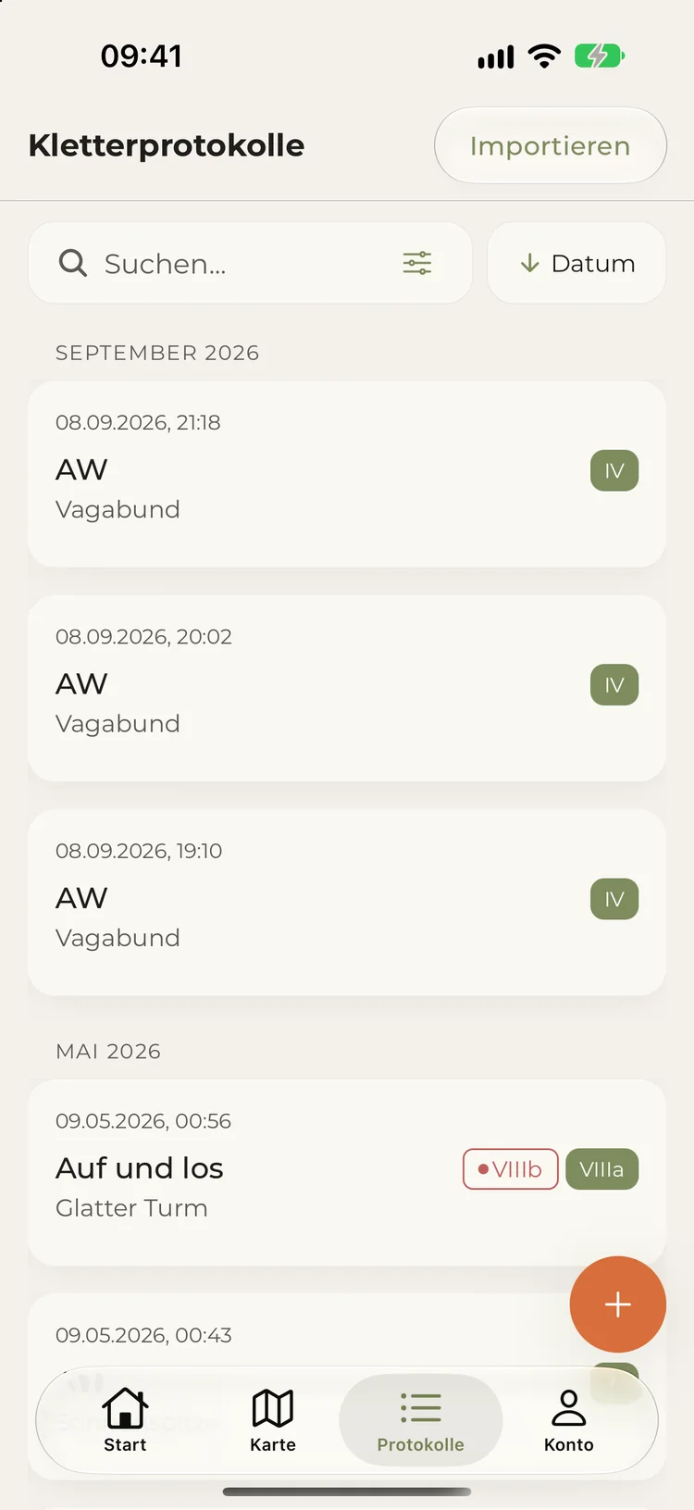
Task: Open the Auf und los entry
Action: [347, 1172]
